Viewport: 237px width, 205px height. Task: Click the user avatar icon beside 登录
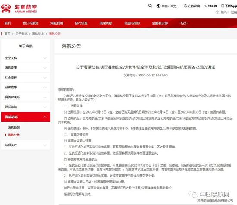coord(218,12)
